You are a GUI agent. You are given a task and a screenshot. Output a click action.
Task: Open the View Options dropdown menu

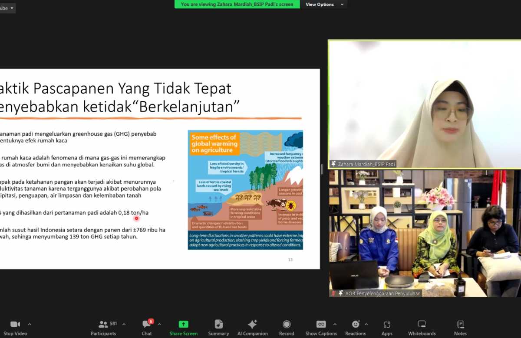[325, 4]
